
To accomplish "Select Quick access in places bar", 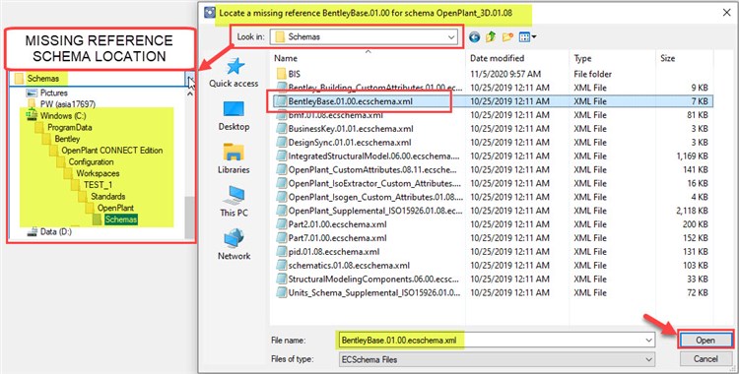I will click(x=234, y=73).
